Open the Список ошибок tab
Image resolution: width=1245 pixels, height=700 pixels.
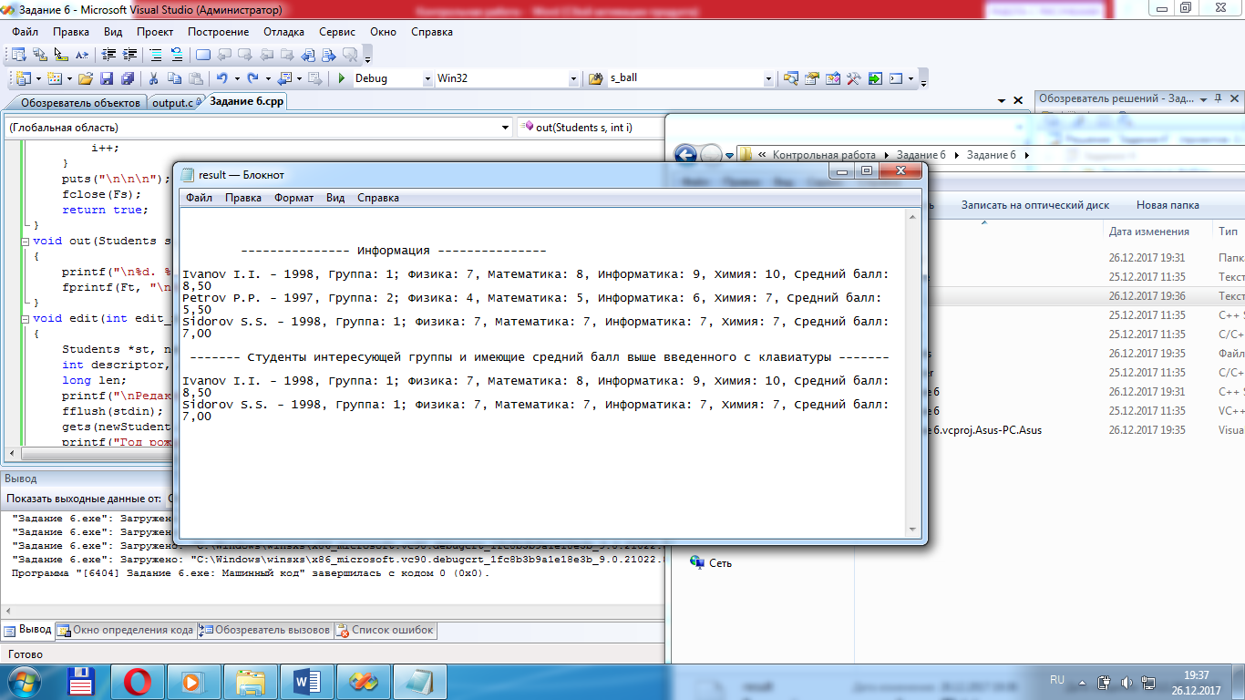[x=385, y=630]
